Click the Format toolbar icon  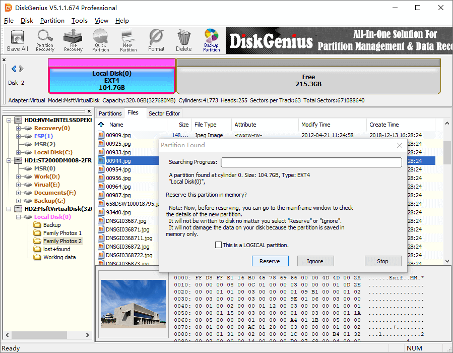tap(156, 40)
